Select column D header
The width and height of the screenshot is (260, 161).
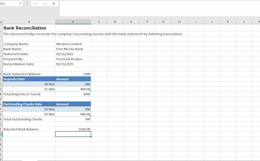pos(115,22)
